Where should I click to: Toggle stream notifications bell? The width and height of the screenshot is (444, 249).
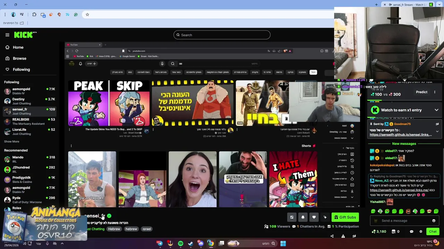pos(303,217)
